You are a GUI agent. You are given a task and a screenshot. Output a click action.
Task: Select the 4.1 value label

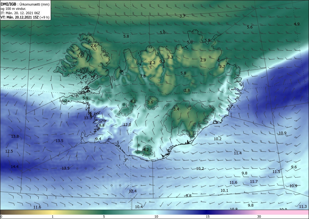coord(133,102)
